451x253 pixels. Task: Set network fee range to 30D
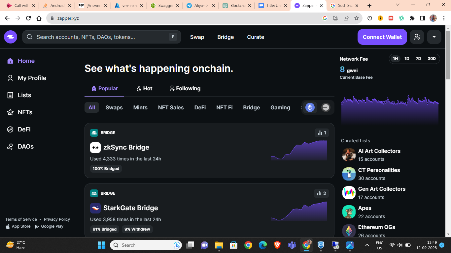pos(432,59)
